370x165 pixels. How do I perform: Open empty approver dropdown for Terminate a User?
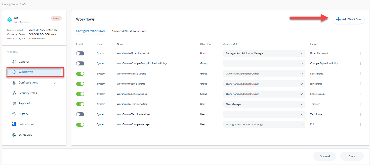pos(264,114)
